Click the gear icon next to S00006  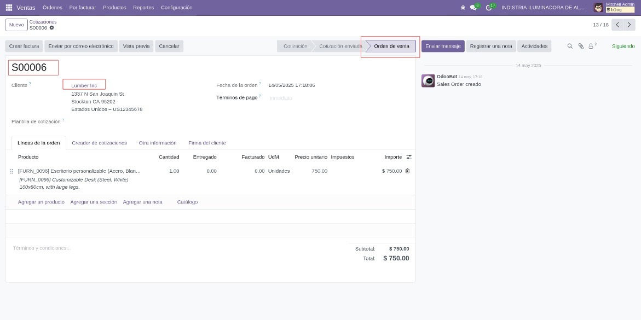(x=52, y=28)
